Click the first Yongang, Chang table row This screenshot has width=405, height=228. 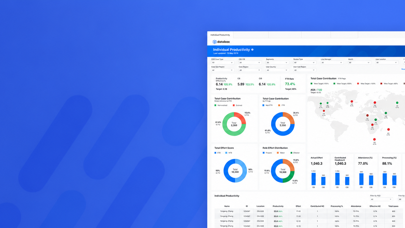(x=309, y=211)
